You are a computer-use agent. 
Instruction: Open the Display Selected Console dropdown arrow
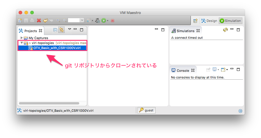(x=218, y=70)
